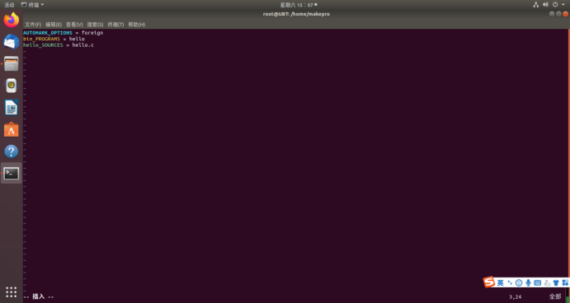Open Ubuntu Software store icon

point(12,129)
